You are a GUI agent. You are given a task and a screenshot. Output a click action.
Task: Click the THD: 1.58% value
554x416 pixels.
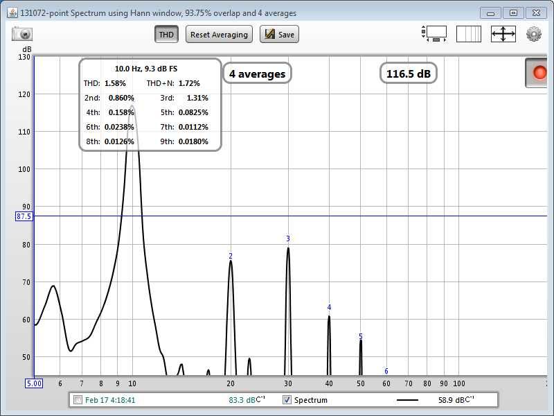(x=115, y=83)
